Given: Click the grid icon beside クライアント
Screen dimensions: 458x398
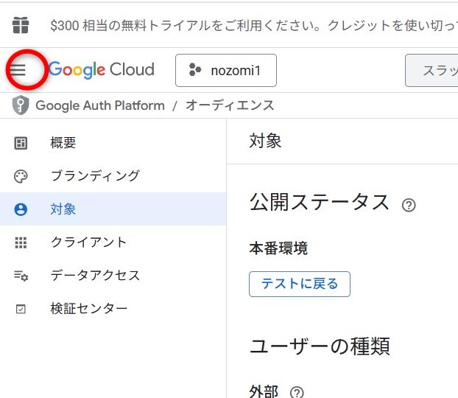Looking at the screenshot, I should (x=21, y=242).
